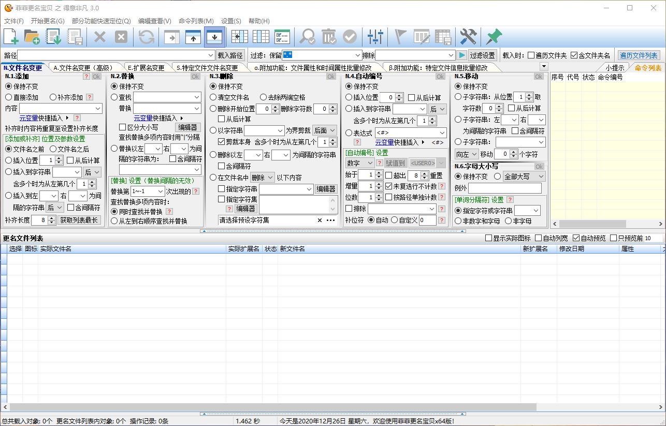Toggle the 剪裁本身 checkbox
The image size is (666, 426).
[x=222, y=142]
